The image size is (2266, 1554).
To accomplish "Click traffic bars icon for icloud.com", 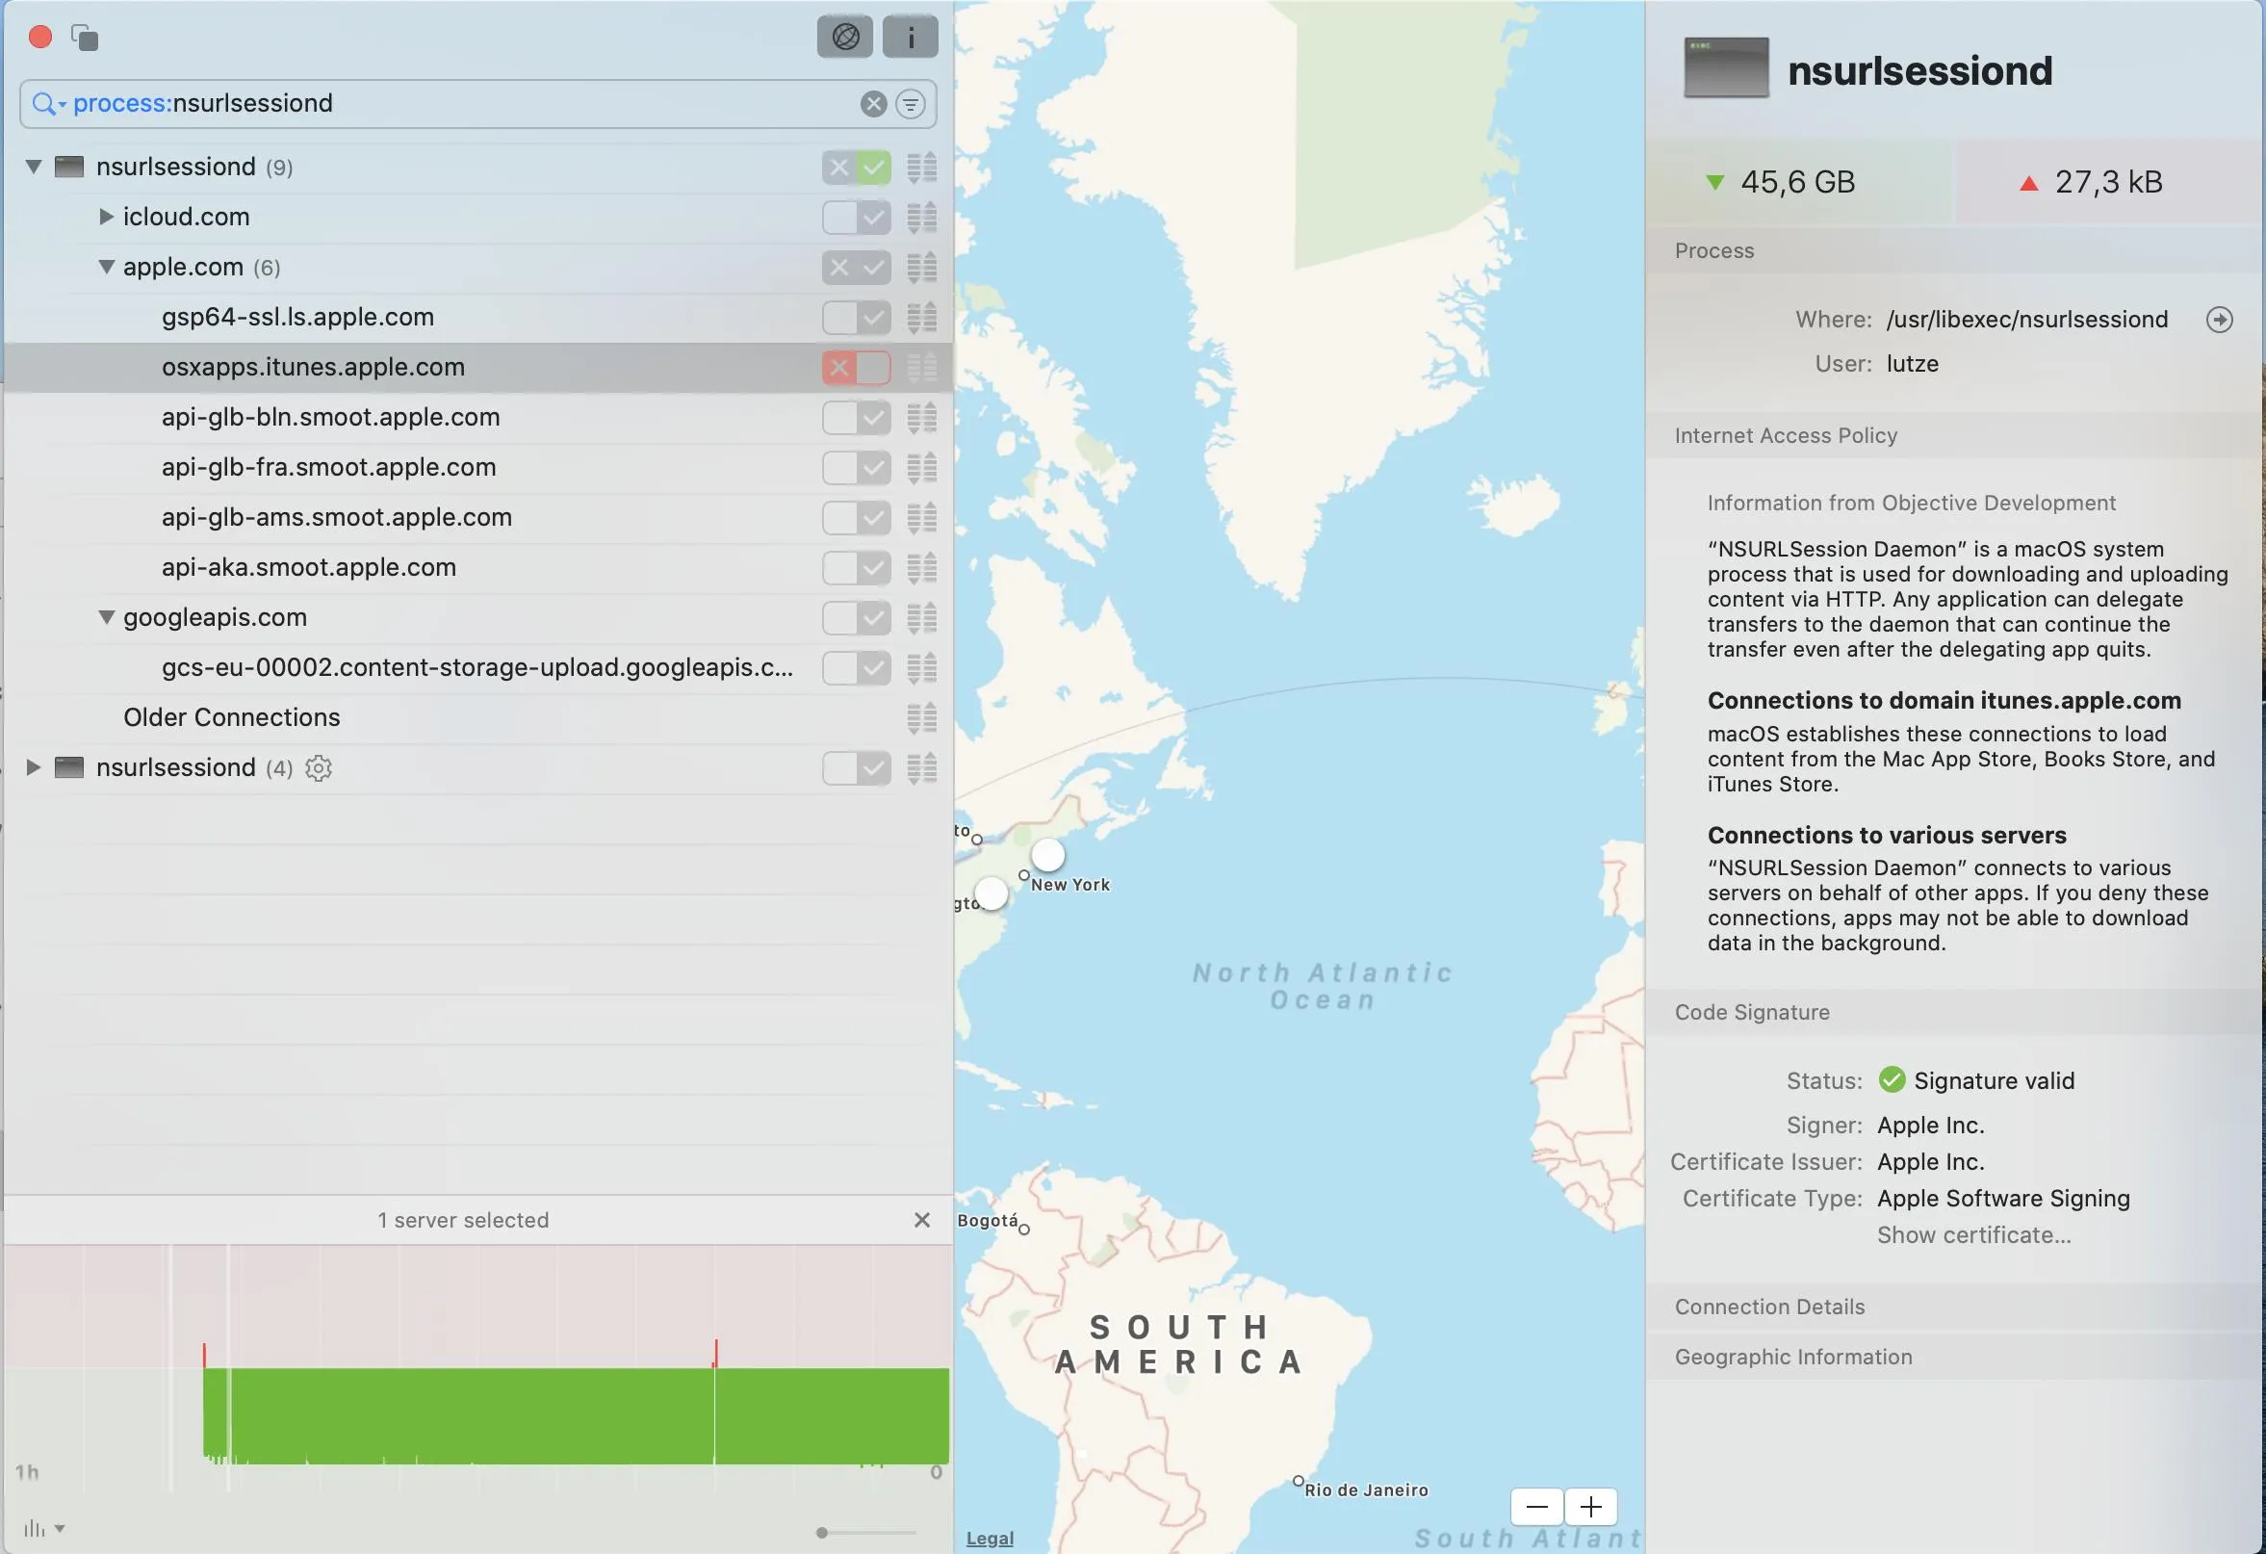I will pyautogui.click(x=921, y=217).
